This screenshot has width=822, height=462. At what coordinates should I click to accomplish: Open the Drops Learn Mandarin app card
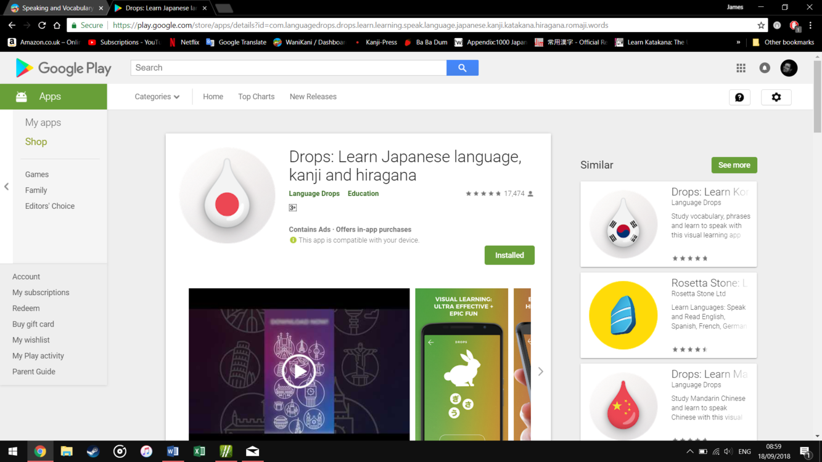point(668,402)
